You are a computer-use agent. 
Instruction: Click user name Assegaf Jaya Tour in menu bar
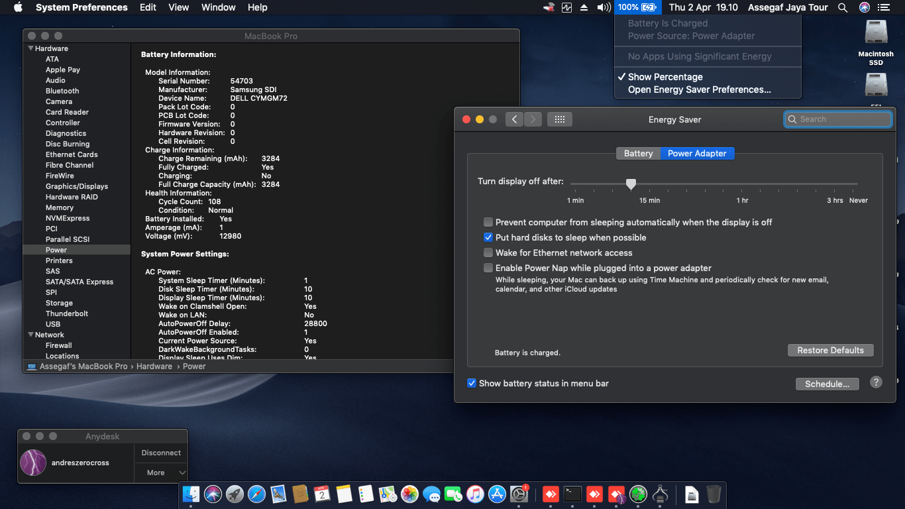(788, 7)
